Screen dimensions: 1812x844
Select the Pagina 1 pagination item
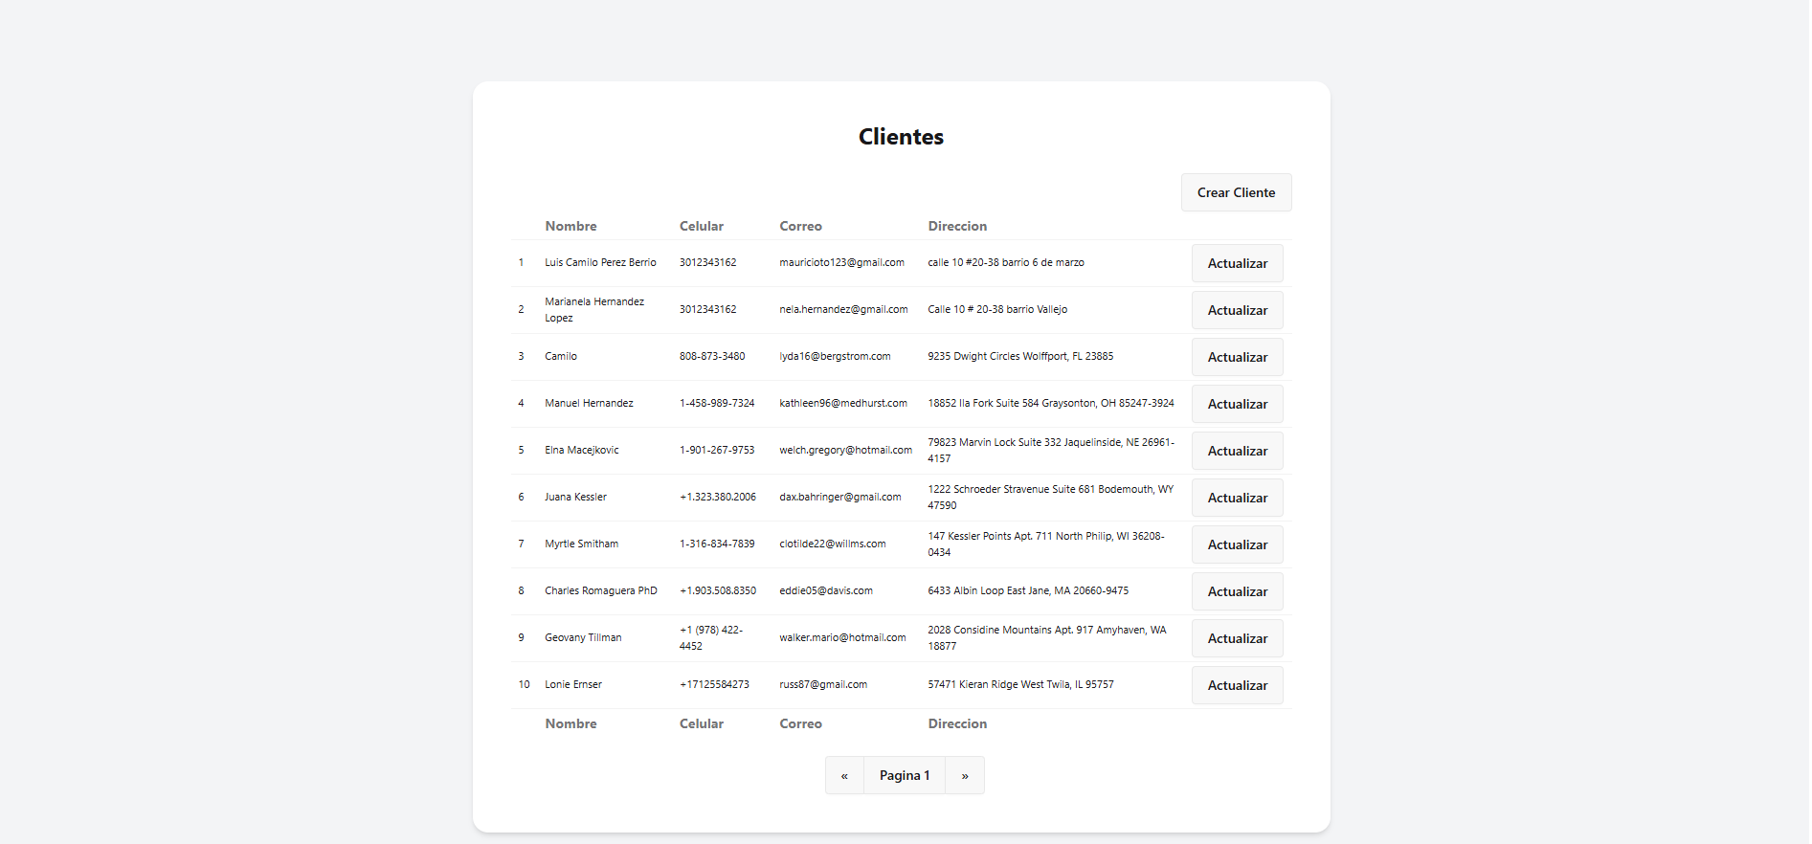point(904,775)
